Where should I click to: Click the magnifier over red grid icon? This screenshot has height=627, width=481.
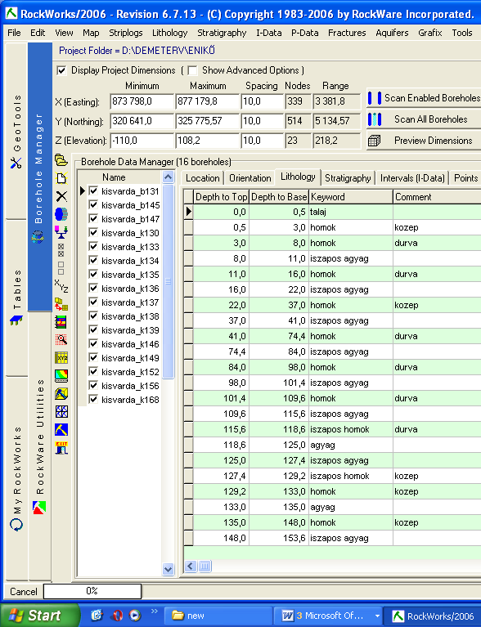[61, 340]
